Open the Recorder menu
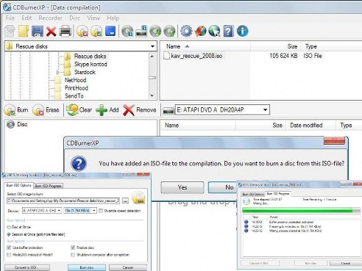Image resolution: width=362 pixels, height=271 pixels. pos(50,18)
